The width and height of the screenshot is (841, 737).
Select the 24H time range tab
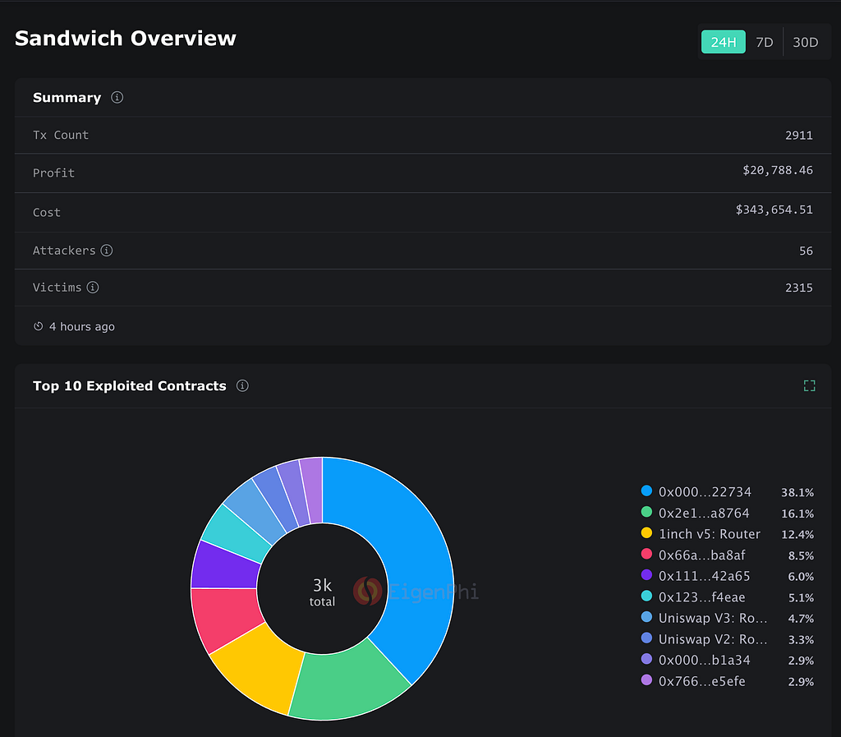(723, 42)
